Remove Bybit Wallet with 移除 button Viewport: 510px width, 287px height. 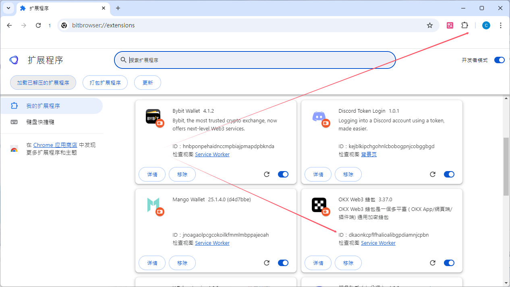[182, 174]
